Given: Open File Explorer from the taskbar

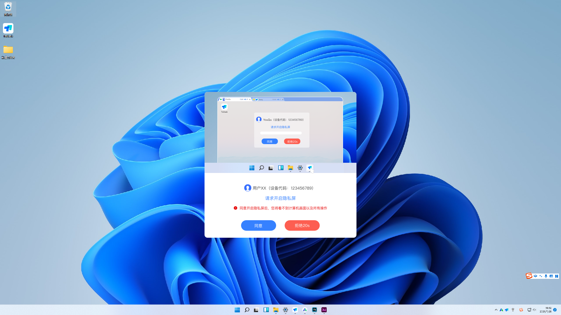Looking at the screenshot, I should pyautogui.click(x=276, y=310).
